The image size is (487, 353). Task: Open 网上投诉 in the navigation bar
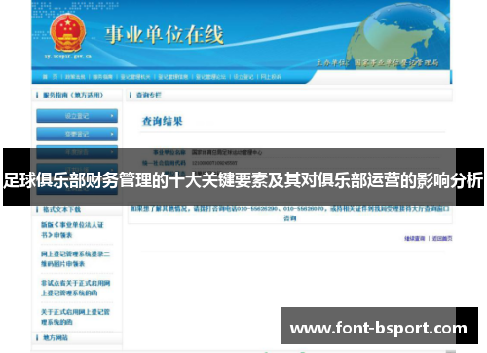[271, 77]
